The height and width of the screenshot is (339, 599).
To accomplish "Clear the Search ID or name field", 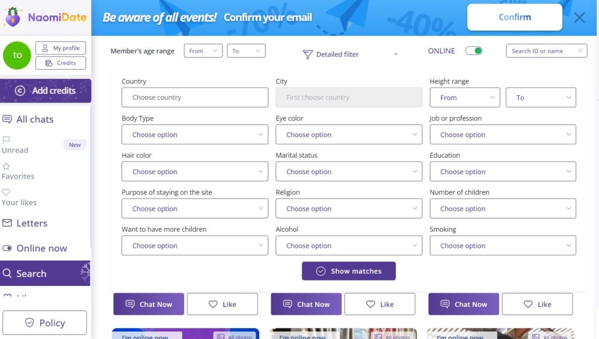I will click(x=580, y=51).
